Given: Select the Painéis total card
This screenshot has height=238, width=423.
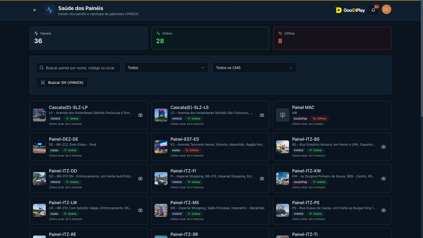Looking at the screenshot, I should [x=89, y=38].
